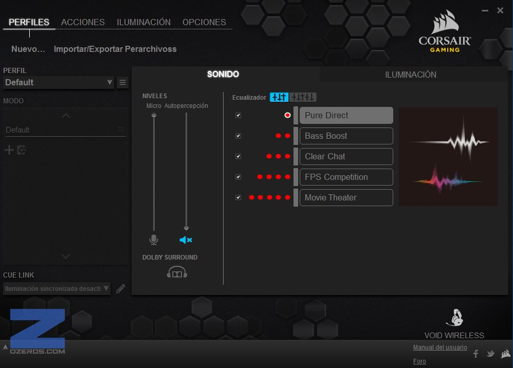This screenshot has width=513, height=368.
Task: Edit CUE Link with pencil icon
Action: tap(120, 288)
